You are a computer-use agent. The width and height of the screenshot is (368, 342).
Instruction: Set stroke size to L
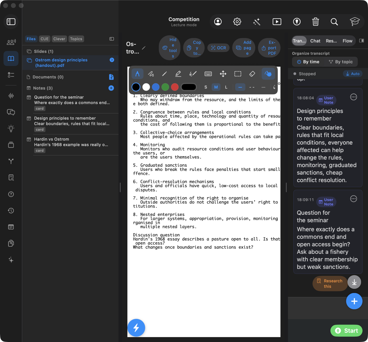tap(226, 87)
